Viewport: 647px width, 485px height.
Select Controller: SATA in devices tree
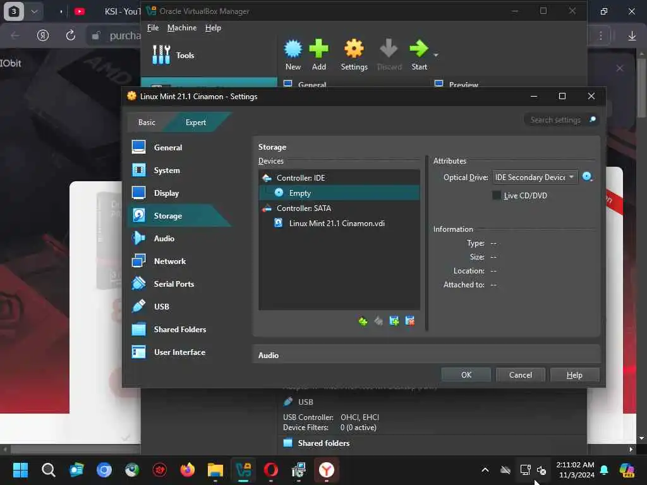tap(339, 208)
